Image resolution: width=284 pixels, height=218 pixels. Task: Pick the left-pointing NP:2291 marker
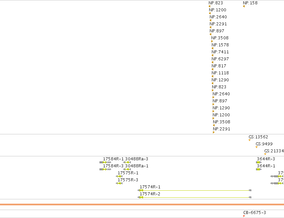coord(210,27)
